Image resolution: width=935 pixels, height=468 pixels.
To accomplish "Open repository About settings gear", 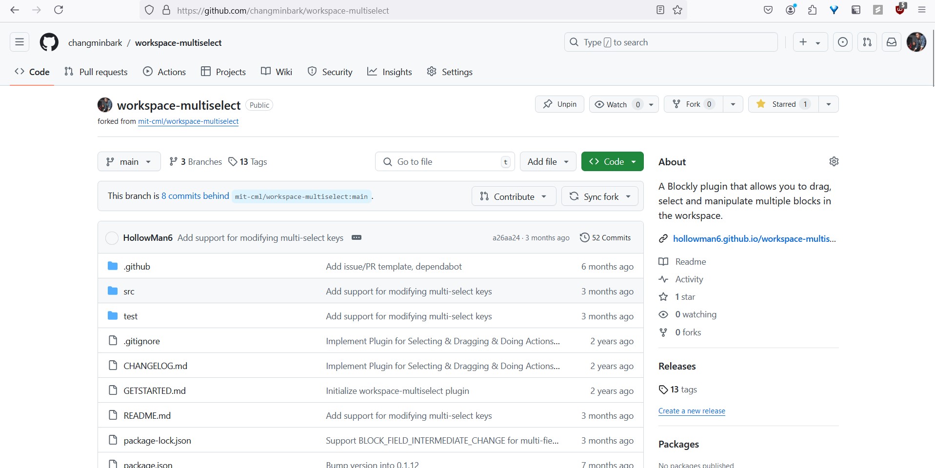I will [x=834, y=161].
